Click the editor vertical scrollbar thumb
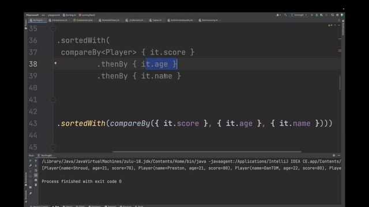369x207 pixels. [x=340, y=82]
